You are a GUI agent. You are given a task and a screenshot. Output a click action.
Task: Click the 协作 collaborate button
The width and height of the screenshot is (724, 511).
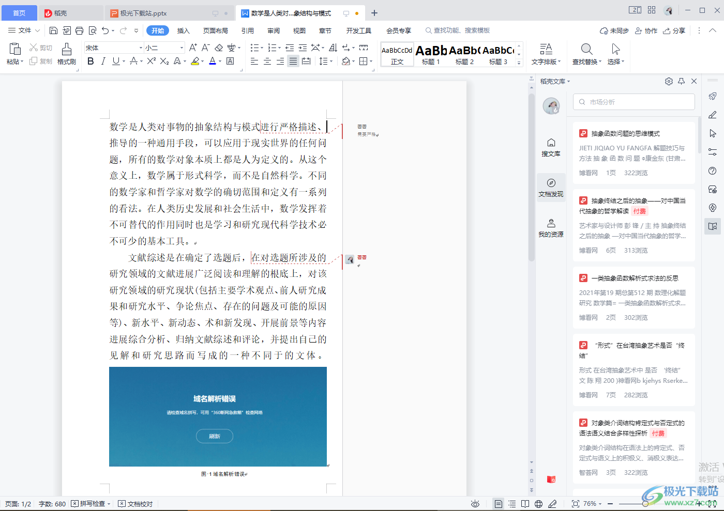coord(646,30)
